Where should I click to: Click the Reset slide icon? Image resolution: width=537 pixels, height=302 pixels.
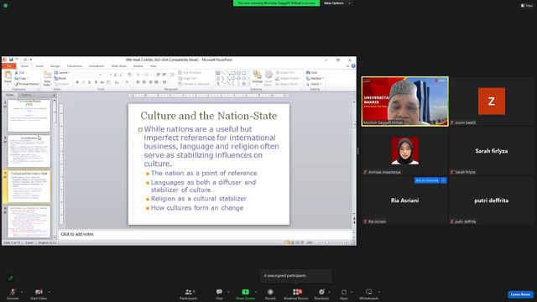[x=60, y=78]
